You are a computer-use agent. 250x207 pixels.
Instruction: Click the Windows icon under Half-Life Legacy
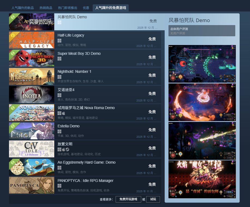(59, 41)
